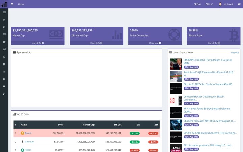The height and width of the screenshot is (152, 243).
Task: Open the USD currency selector
Action: pyautogui.click(x=209, y=4)
